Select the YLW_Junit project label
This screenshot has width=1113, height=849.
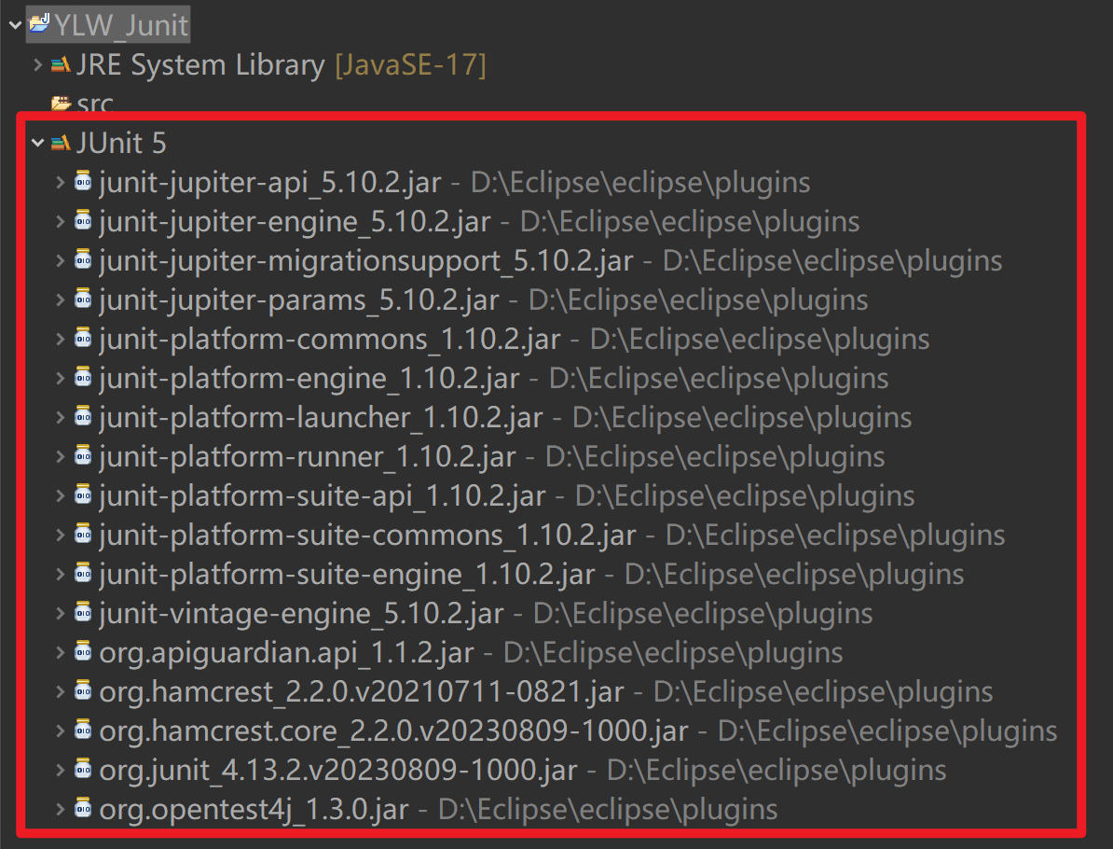120,25
